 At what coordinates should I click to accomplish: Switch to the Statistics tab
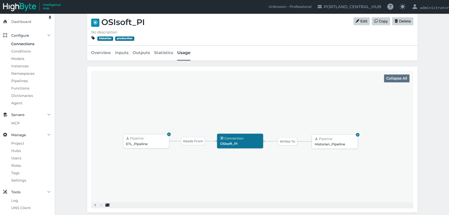click(x=164, y=53)
